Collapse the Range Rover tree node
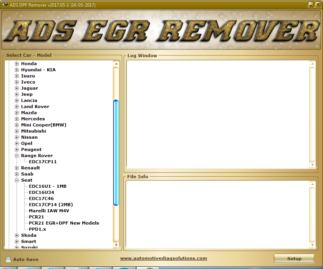The image size is (323, 269). pyautogui.click(x=17, y=156)
